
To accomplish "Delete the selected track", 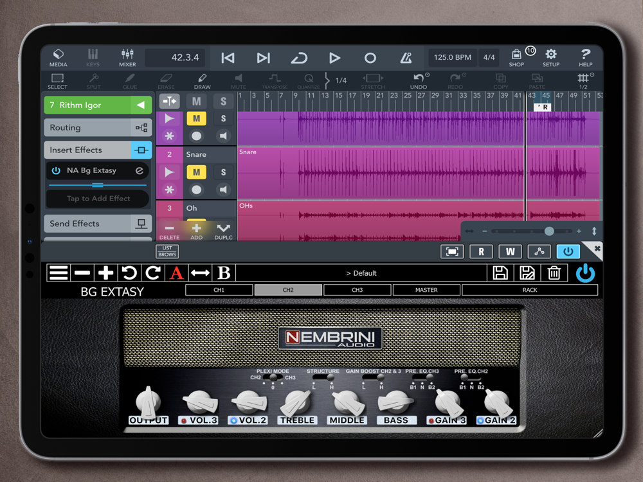I will click(x=169, y=231).
